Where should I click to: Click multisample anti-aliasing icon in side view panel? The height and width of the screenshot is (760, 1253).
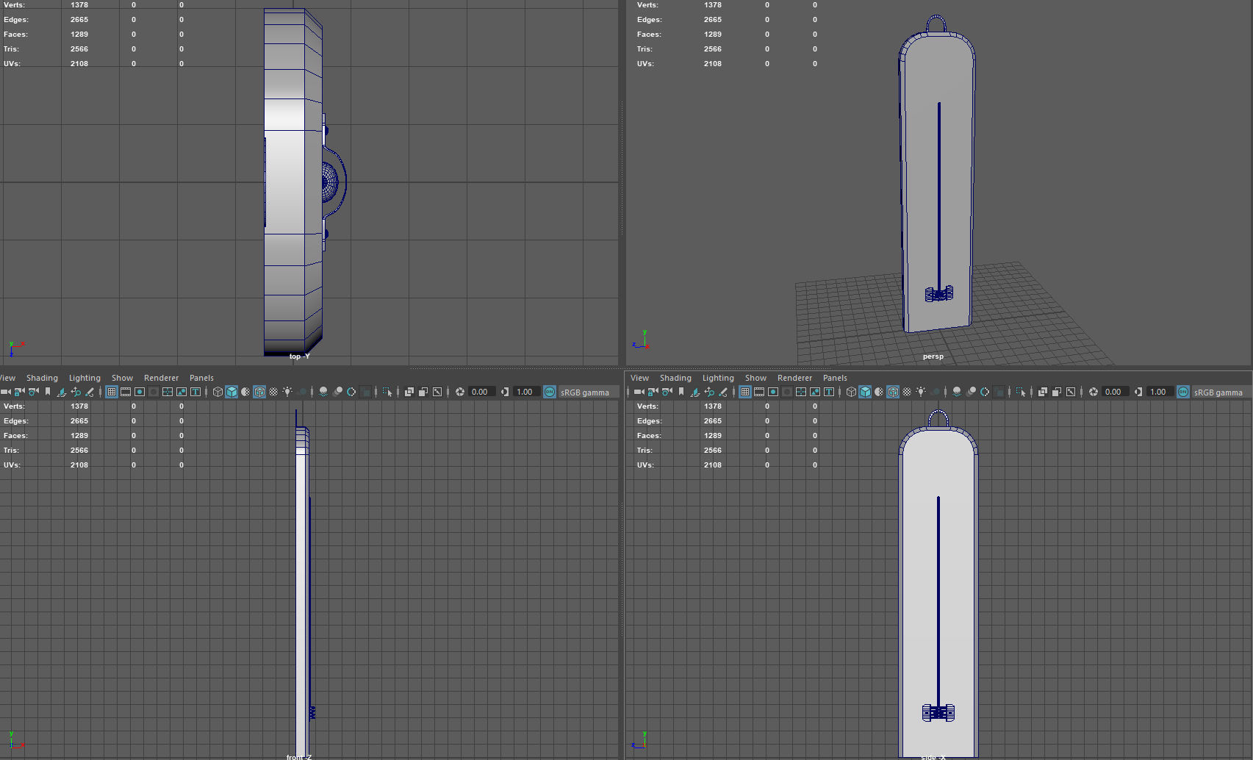(x=985, y=392)
